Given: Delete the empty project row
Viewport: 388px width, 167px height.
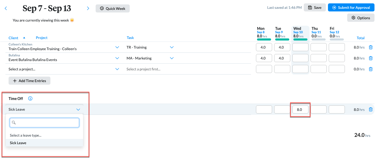Looking at the screenshot, I should (371, 69).
